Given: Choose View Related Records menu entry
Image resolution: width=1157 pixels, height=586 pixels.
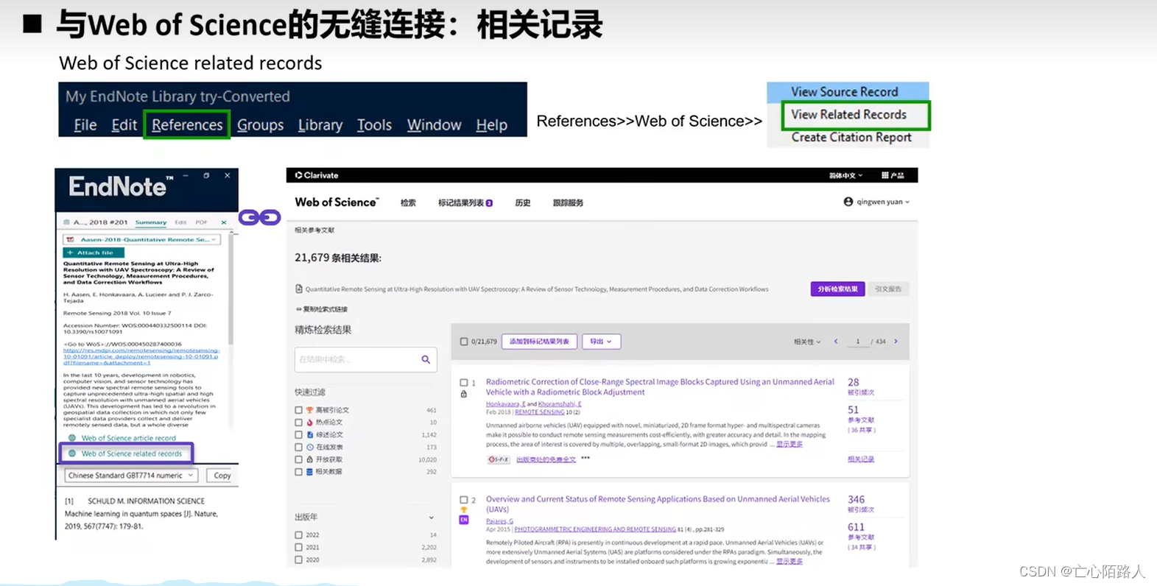Looking at the screenshot, I should (x=848, y=115).
